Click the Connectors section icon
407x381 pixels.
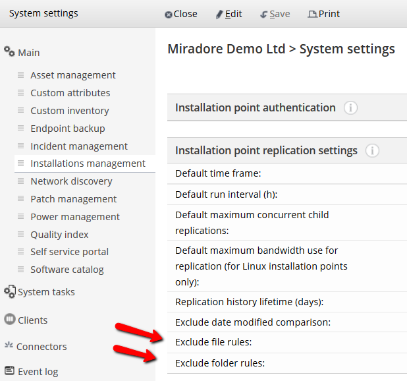9,346
